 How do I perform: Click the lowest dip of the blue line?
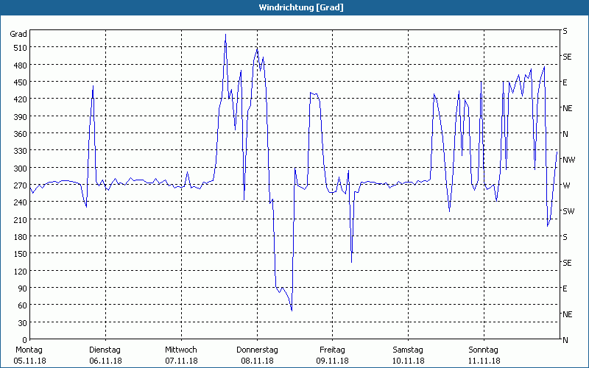[x=292, y=311]
